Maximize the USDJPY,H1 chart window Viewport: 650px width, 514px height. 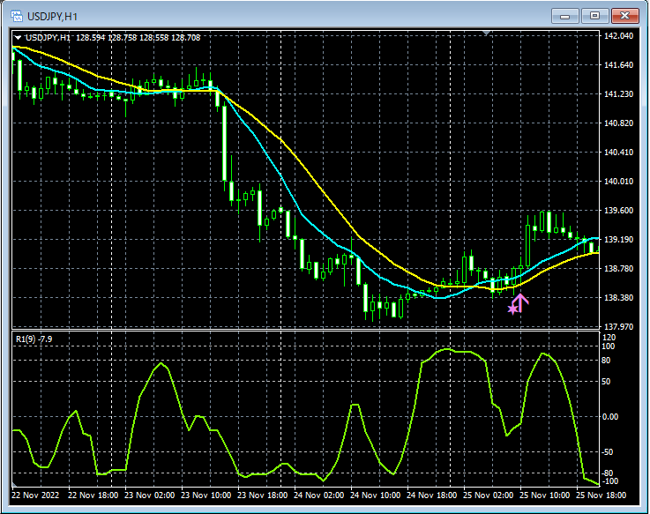594,16
